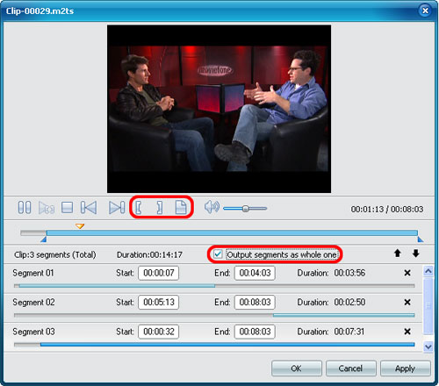Viewport: 439px width, 386px height.
Task: Click the play-selected-segment icon
Action: click(x=47, y=208)
